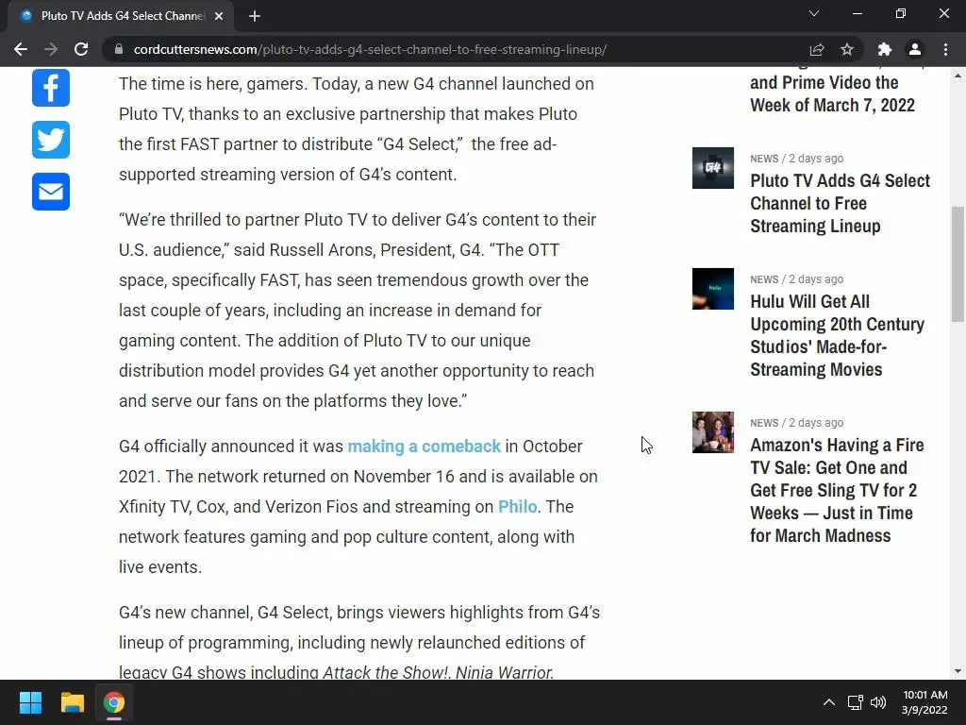This screenshot has width=966, height=725.
Task: Bookmark this page with star
Action: tap(847, 49)
